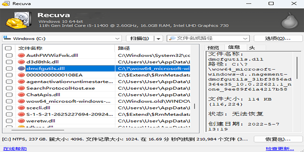The height and width of the screenshot is (152, 304).
Task: Select the file name agentactivationruntimestarte...
Action: pyautogui.click(x=70, y=82)
